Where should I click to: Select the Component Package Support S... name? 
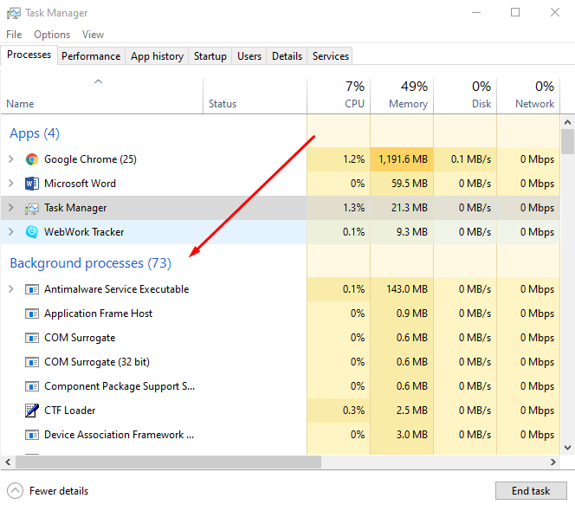click(120, 386)
